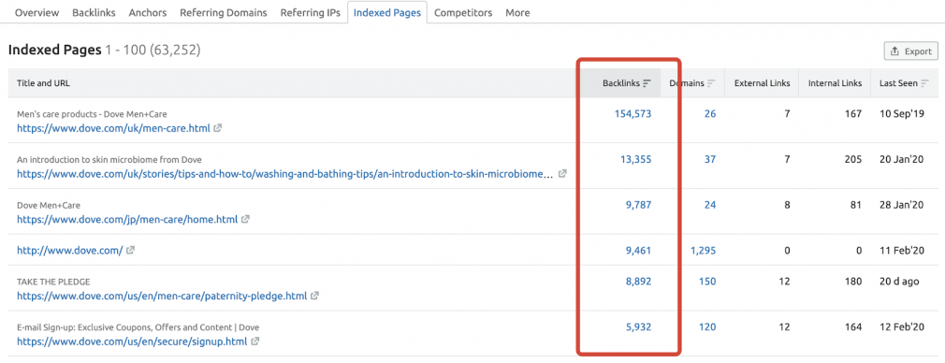Open the uk/men-care.html URL link
Viewport: 945px width, 363px height.
point(113,128)
